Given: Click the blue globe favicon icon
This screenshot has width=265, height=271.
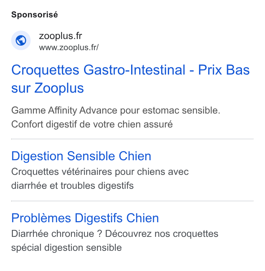Looking at the screenshot, I should pyautogui.click(x=21, y=40).
